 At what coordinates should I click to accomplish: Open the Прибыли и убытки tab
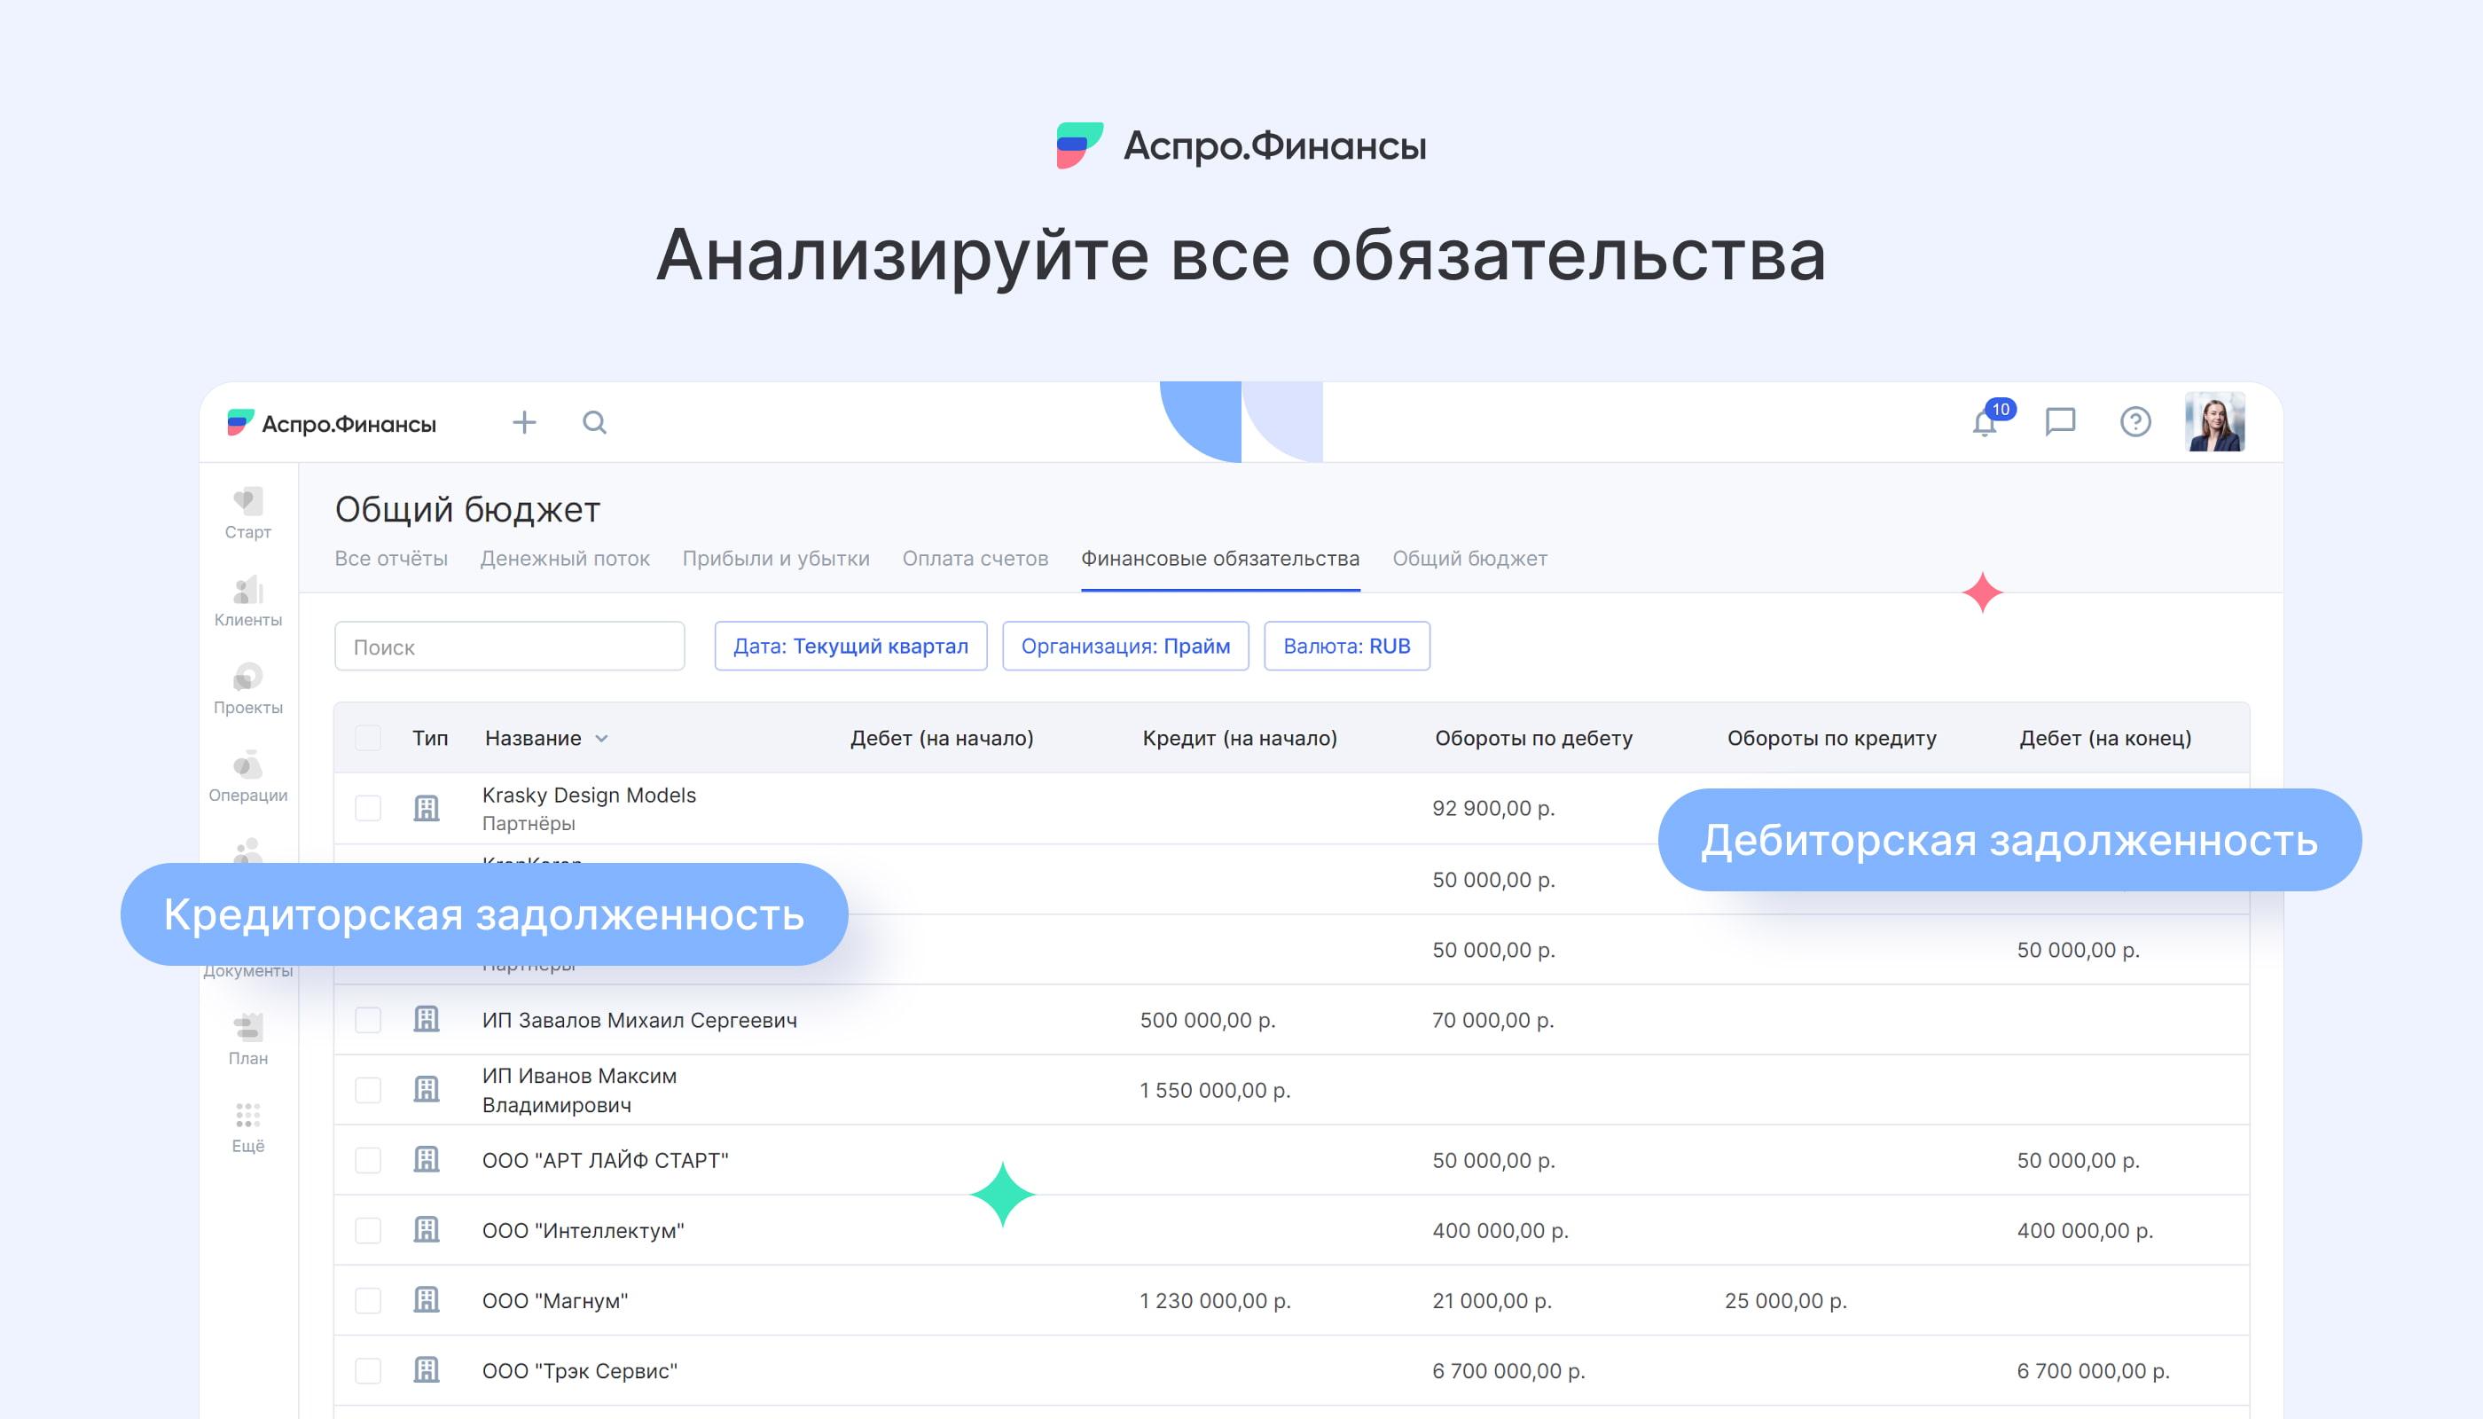(776, 559)
